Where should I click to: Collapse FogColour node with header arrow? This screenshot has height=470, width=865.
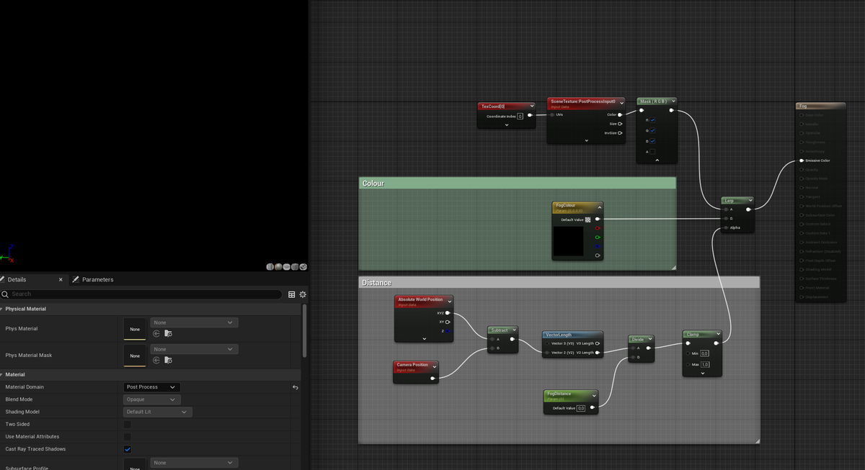click(x=599, y=207)
